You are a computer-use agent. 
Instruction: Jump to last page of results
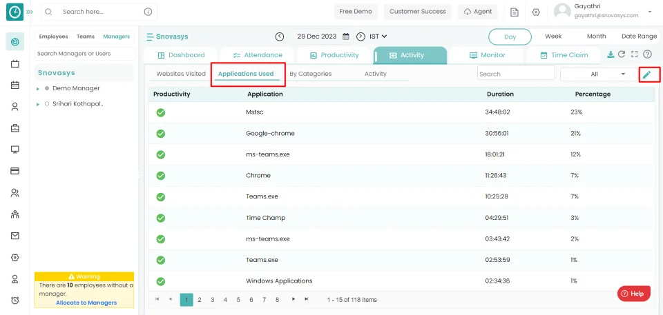click(x=307, y=299)
